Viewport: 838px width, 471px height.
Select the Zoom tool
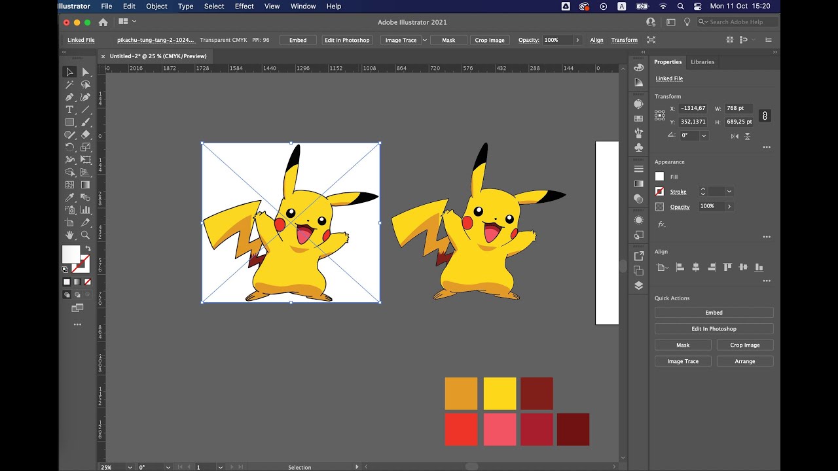[85, 234]
